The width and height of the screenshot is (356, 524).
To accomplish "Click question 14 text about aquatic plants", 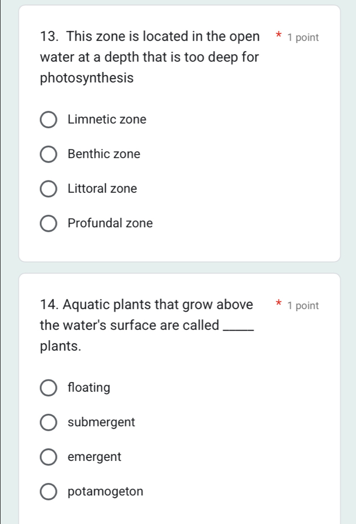I will [x=146, y=325].
